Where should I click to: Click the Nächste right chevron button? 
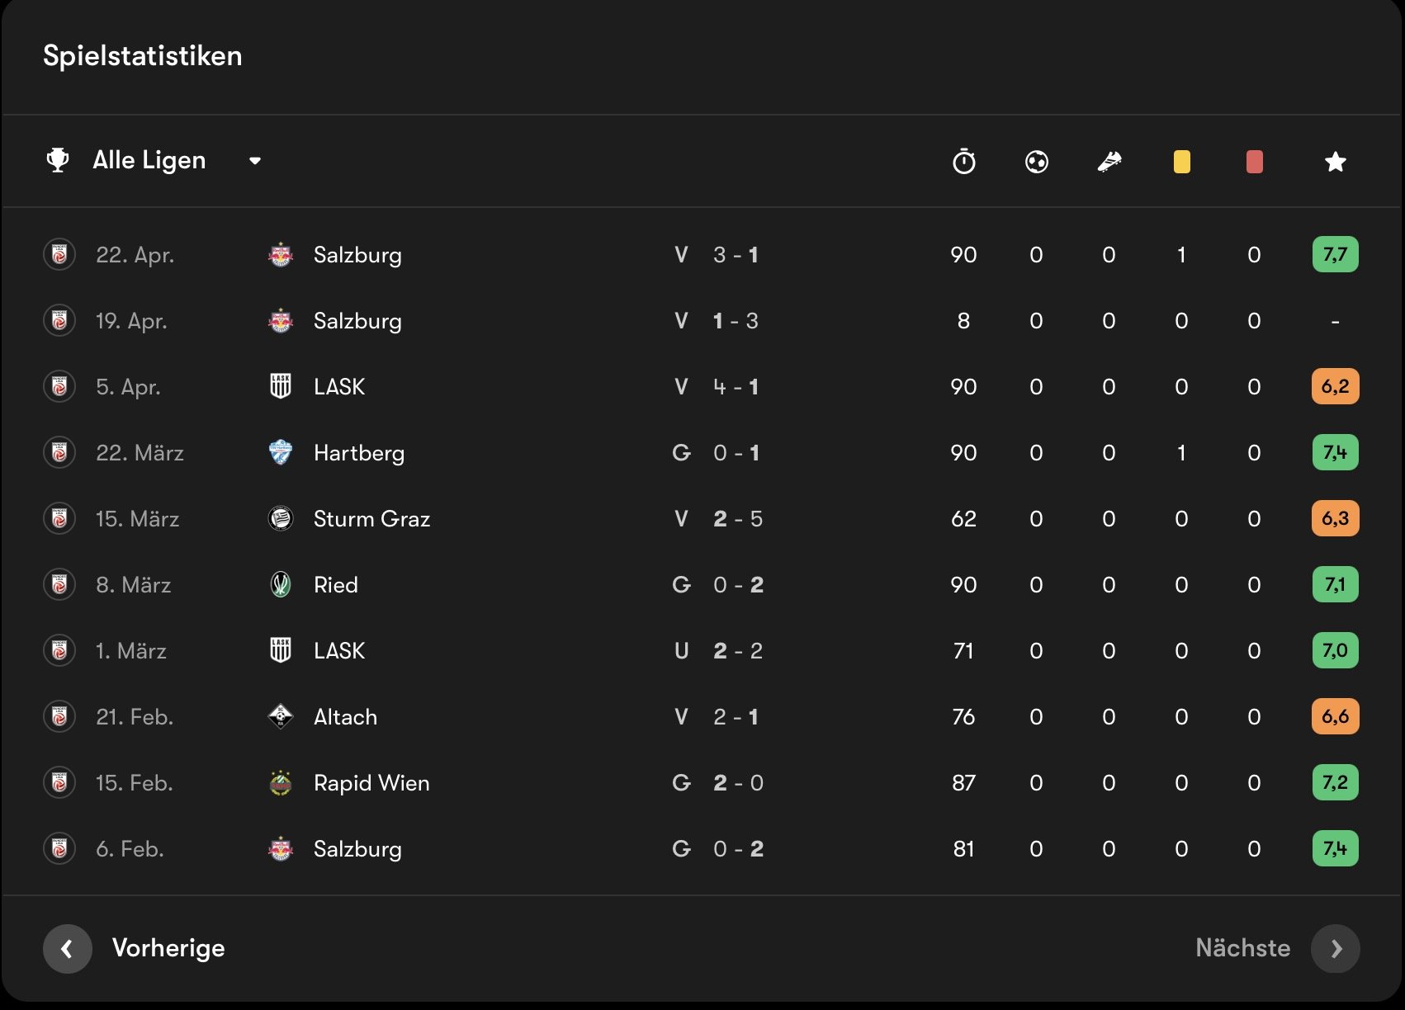pos(1335,948)
